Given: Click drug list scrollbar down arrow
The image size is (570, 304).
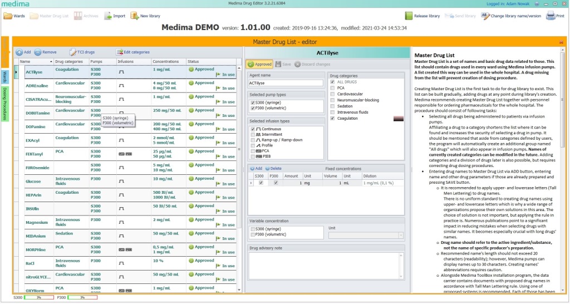Looking at the screenshot, I should click(x=239, y=290).
